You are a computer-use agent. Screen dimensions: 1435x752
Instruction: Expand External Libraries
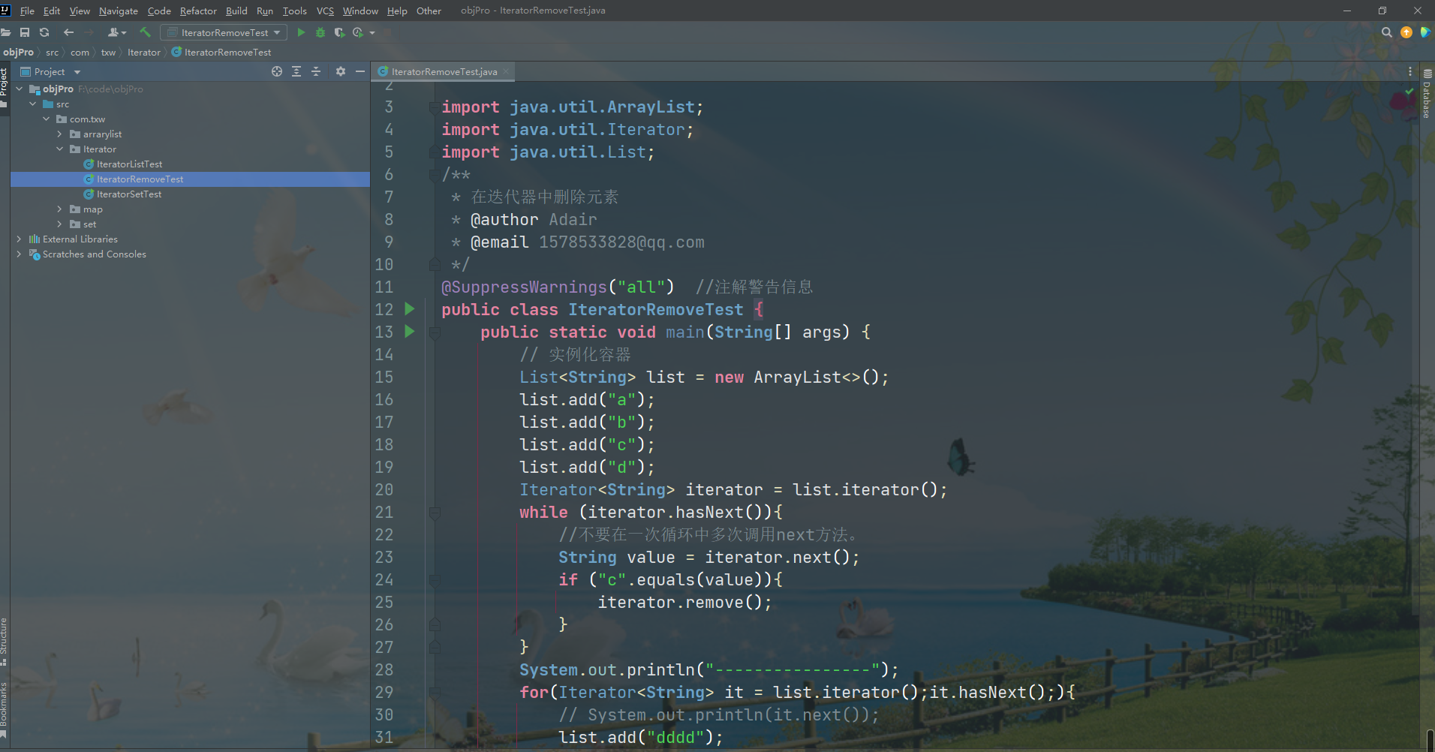coord(19,239)
